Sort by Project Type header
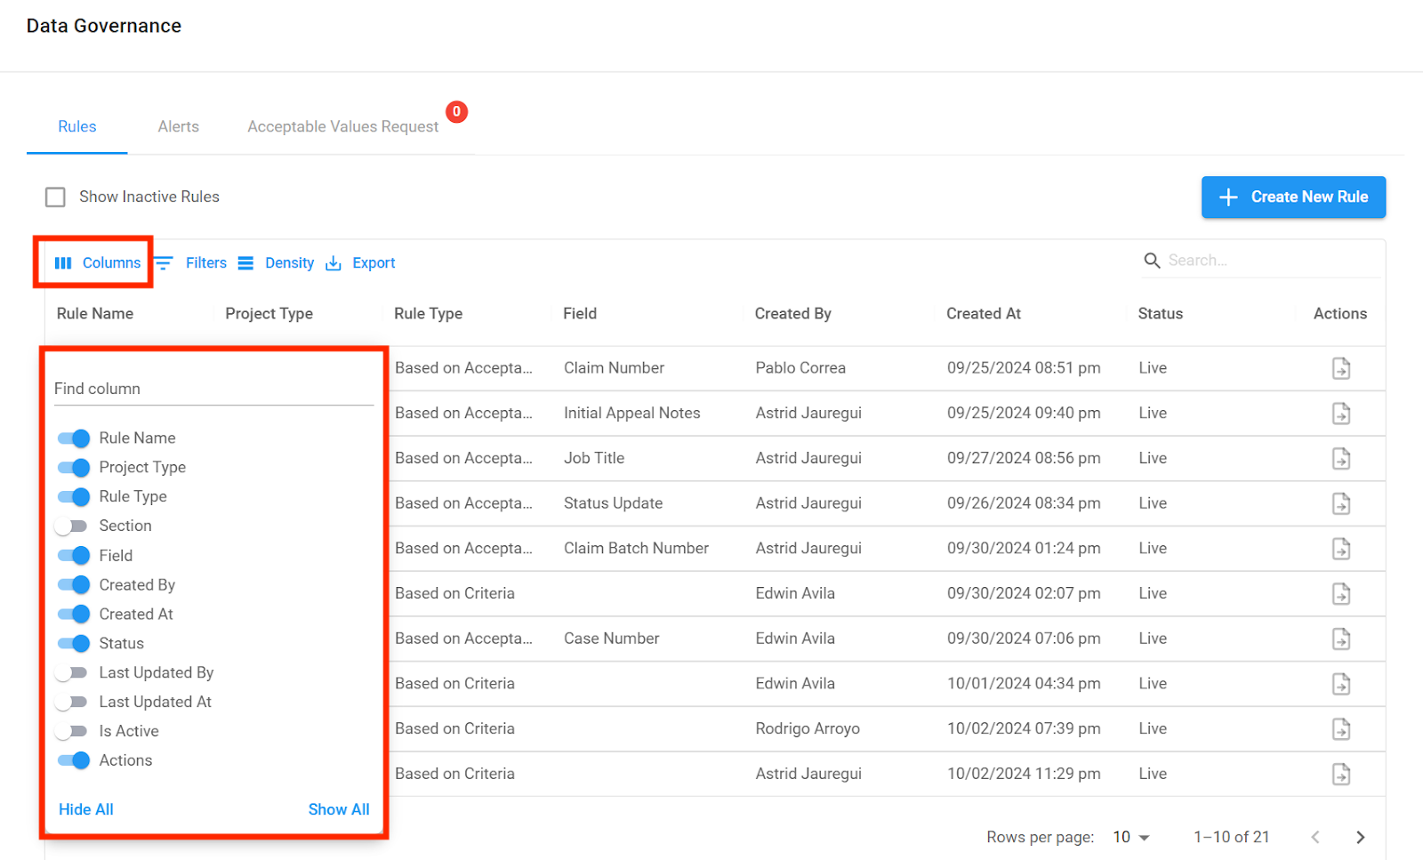 coord(269,314)
